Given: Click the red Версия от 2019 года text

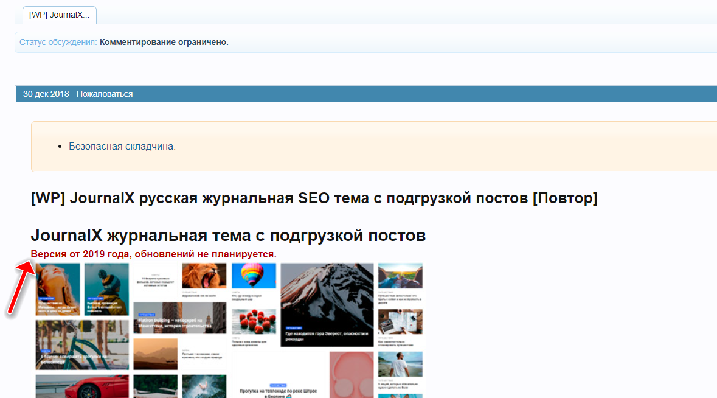Looking at the screenshot, I should coord(154,254).
